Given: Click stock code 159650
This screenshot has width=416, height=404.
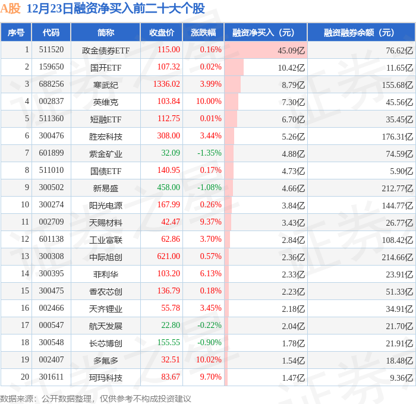Looking at the screenshot, I should click(51, 67).
